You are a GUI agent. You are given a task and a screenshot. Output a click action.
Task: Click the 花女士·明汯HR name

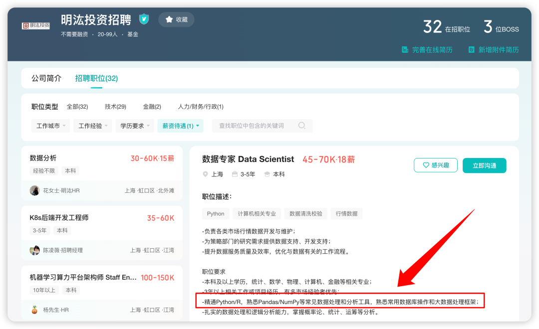61,190
